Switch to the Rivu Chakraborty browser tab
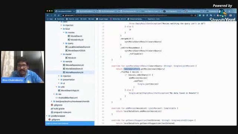The image size is (238, 134). click(x=173, y=11)
